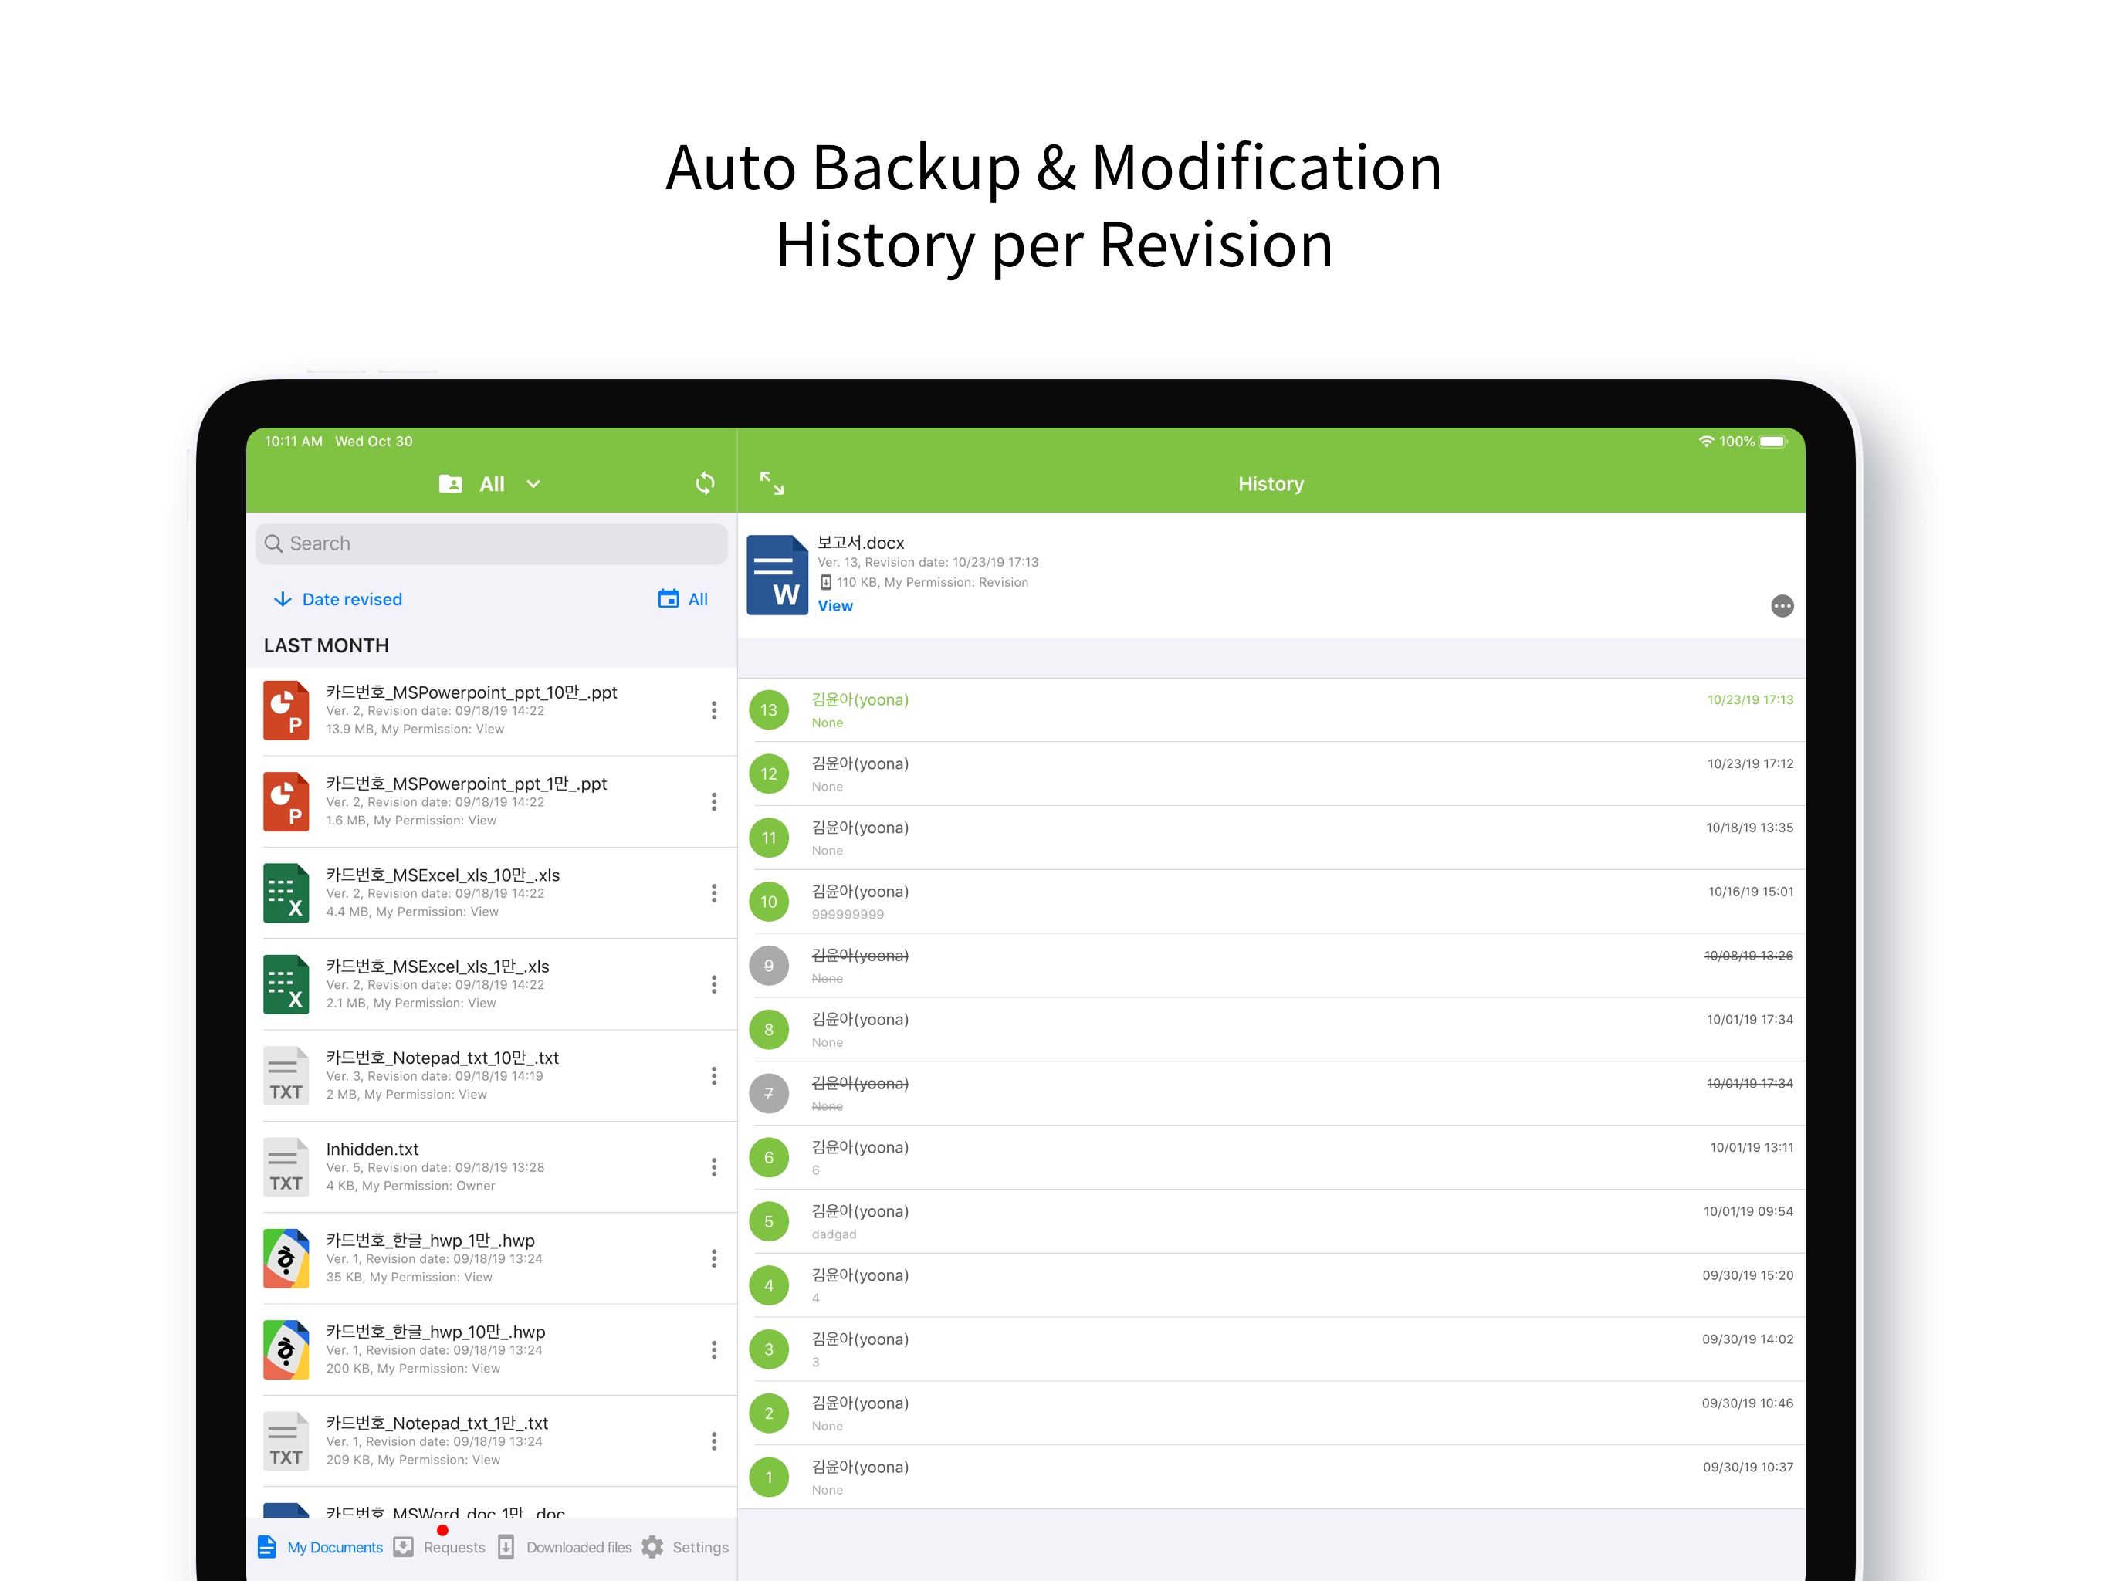The width and height of the screenshot is (2109, 1581).
Task: Click the sync refresh icon
Action: pos(705,483)
